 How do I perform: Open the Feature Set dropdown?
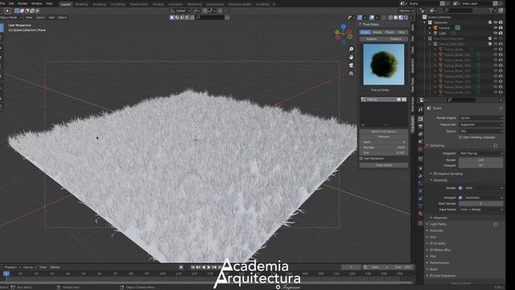481,125
